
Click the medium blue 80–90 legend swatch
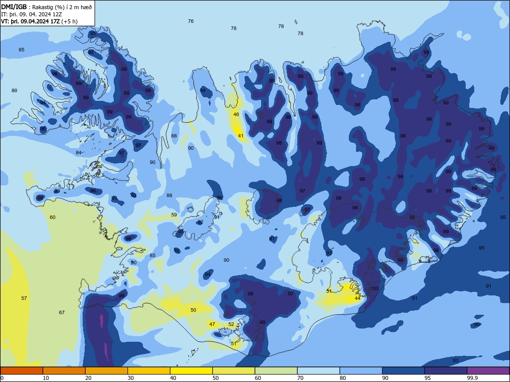pyautogui.click(x=361, y=371)
